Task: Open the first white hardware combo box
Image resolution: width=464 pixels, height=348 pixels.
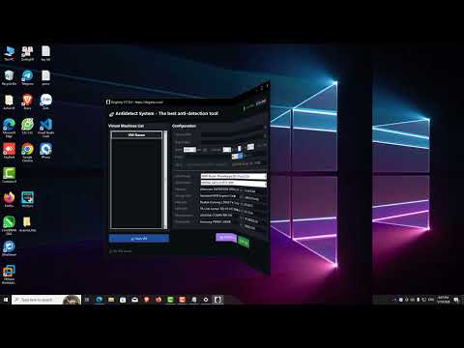Action: (234, 176)
